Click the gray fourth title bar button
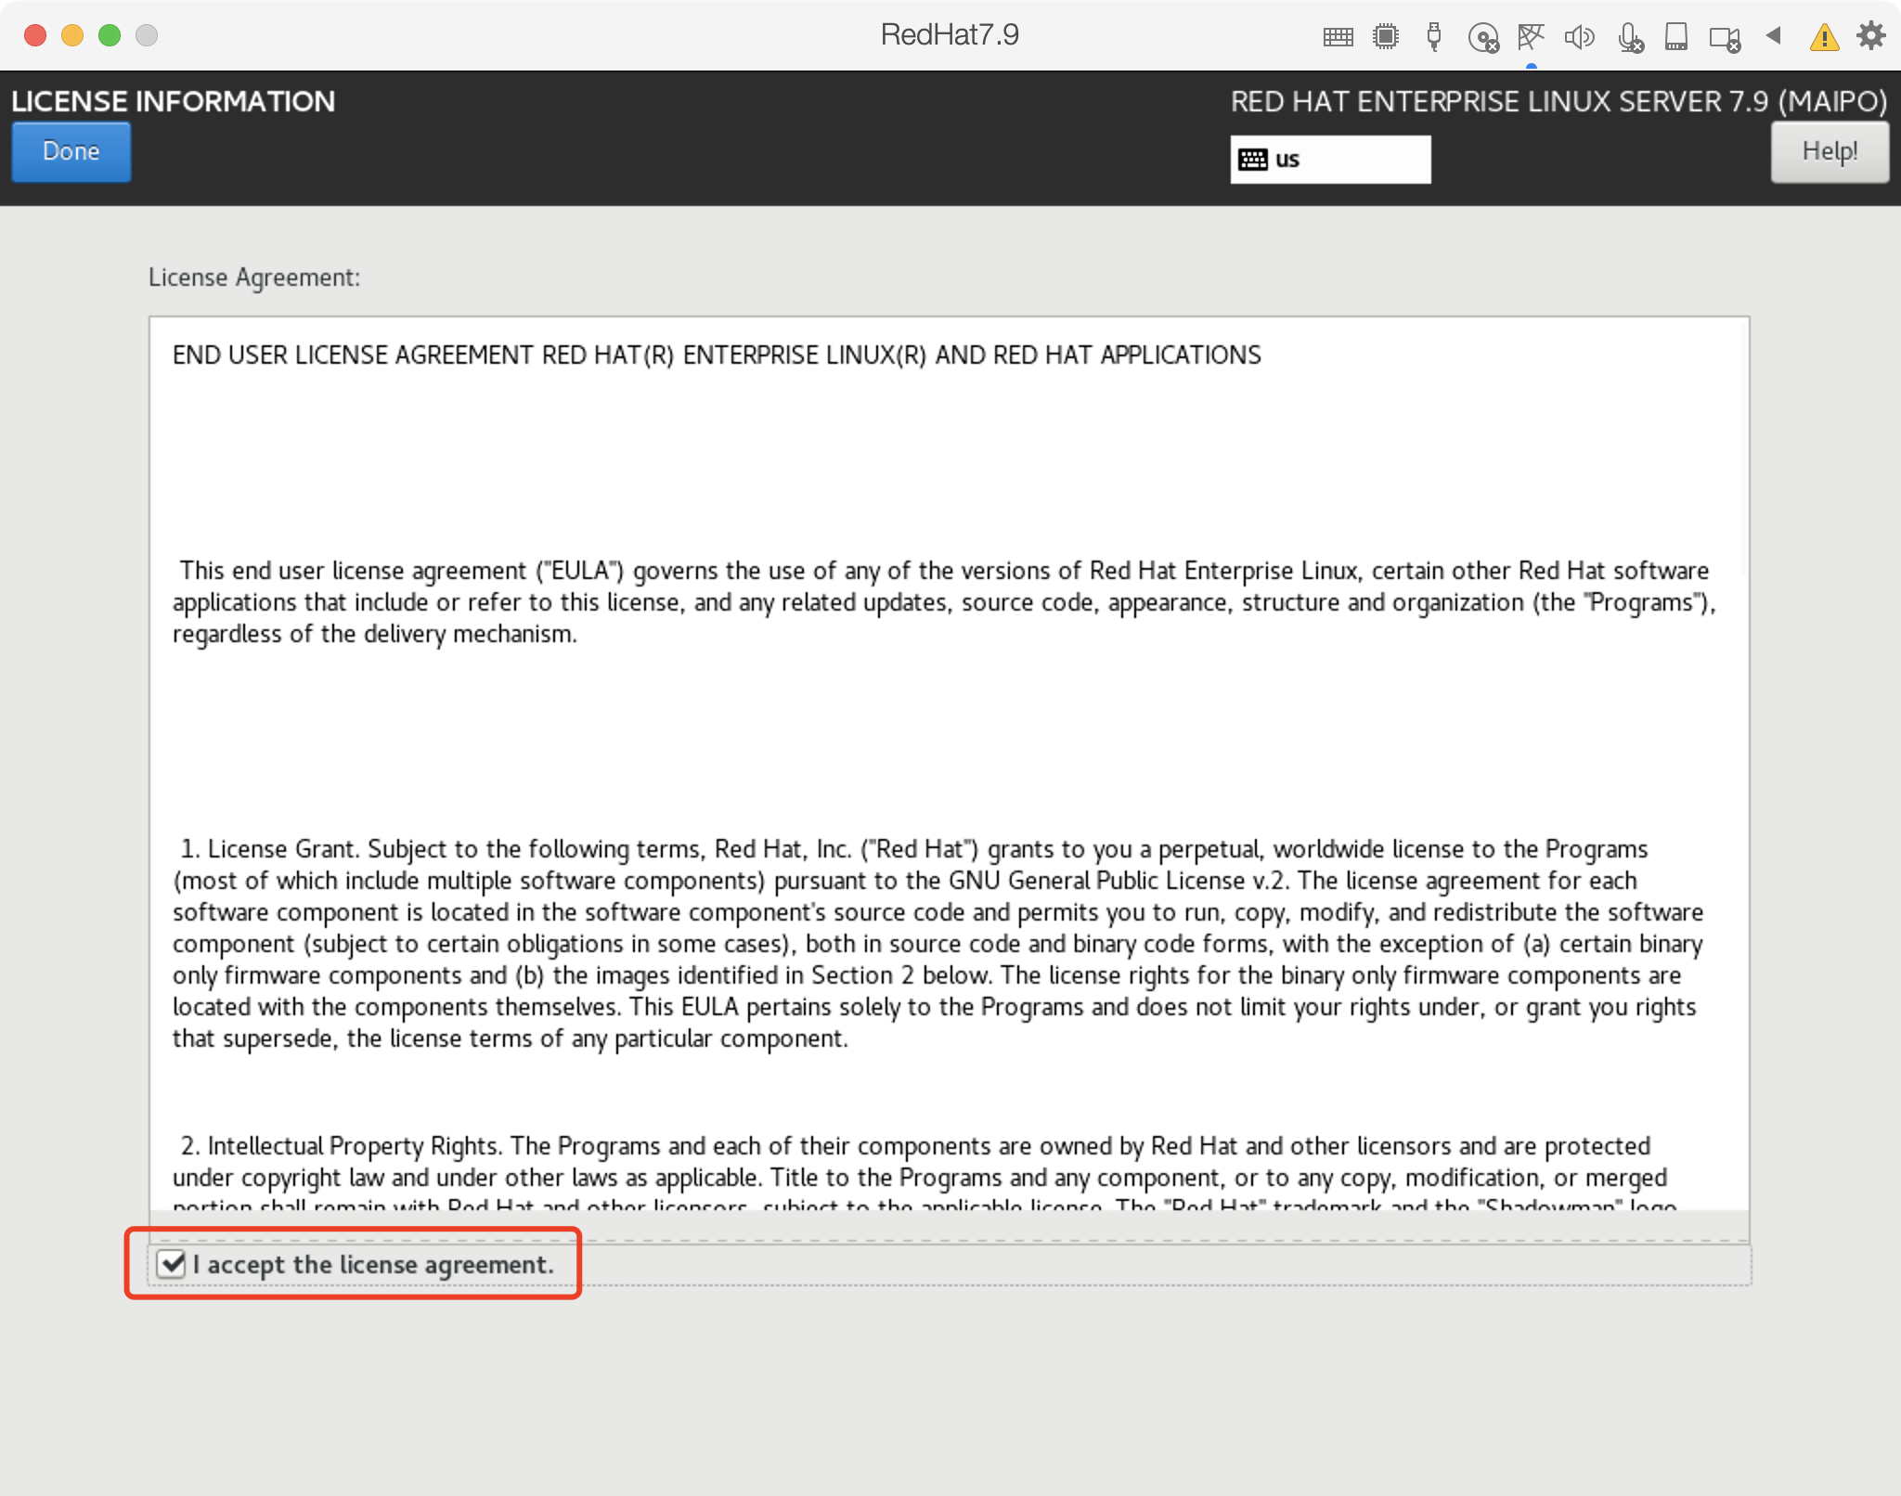The height and width of the screenshot is (1496, 1901). (147, 35)
